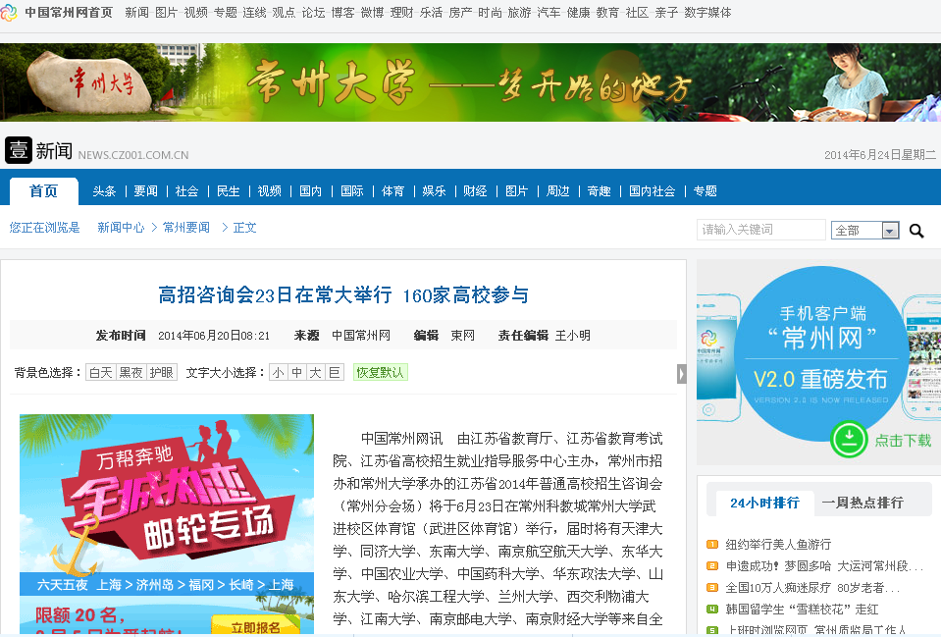
Task: Select 护眼 eye-protection background mode
Action: pyautogui.click(x=162, y=373)
